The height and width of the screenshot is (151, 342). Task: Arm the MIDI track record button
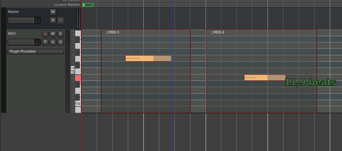pos(45,34)
